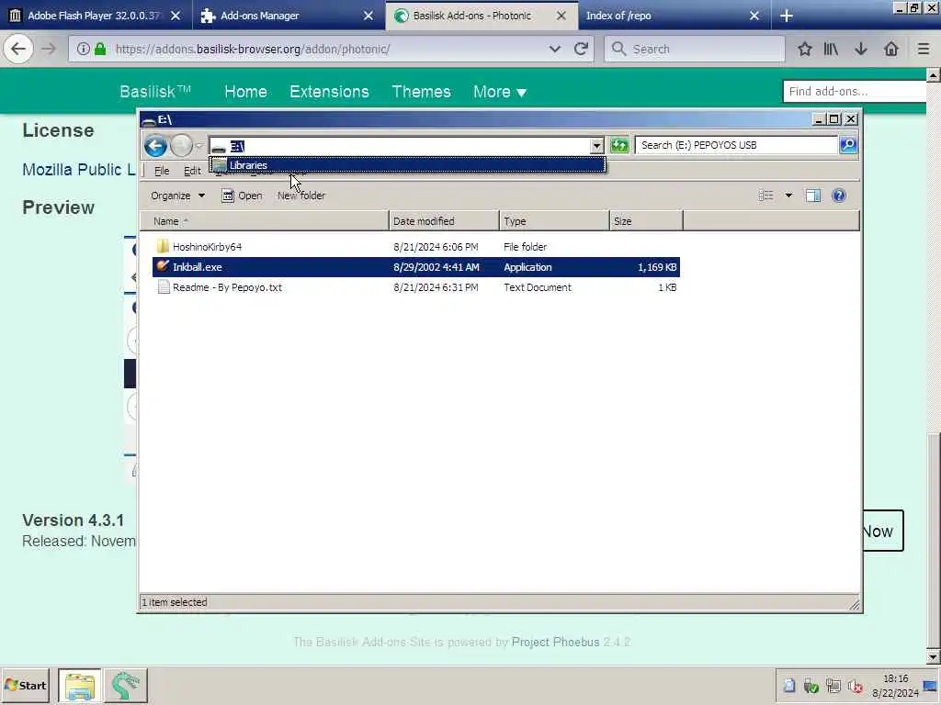Open Explorer help icon
The width and height of the screenshot is (941, 705).
(x=839, y=196)
